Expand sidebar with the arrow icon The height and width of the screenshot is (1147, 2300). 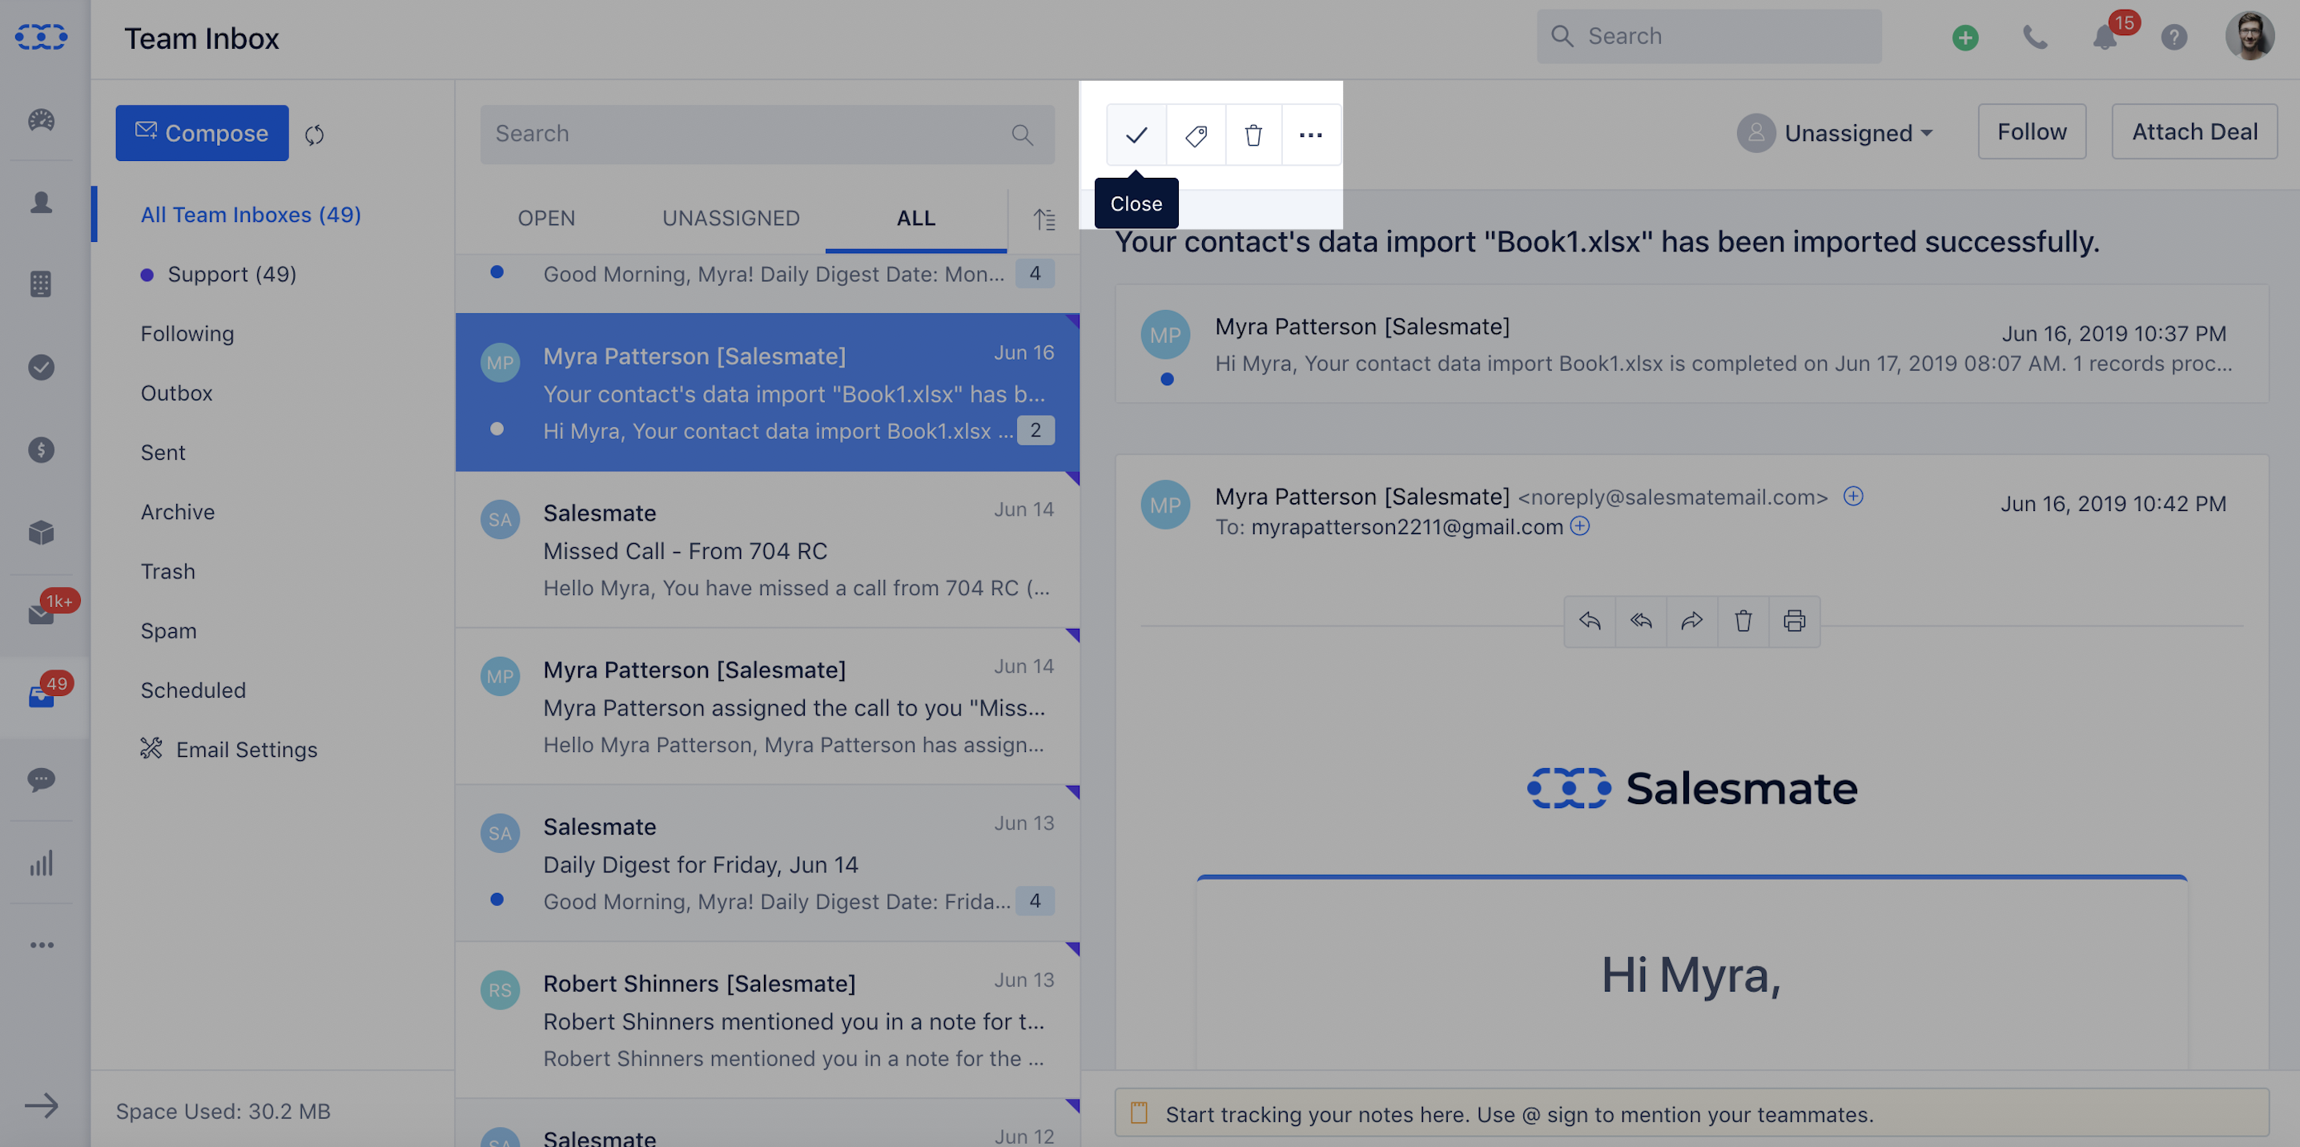(41, 1106)
